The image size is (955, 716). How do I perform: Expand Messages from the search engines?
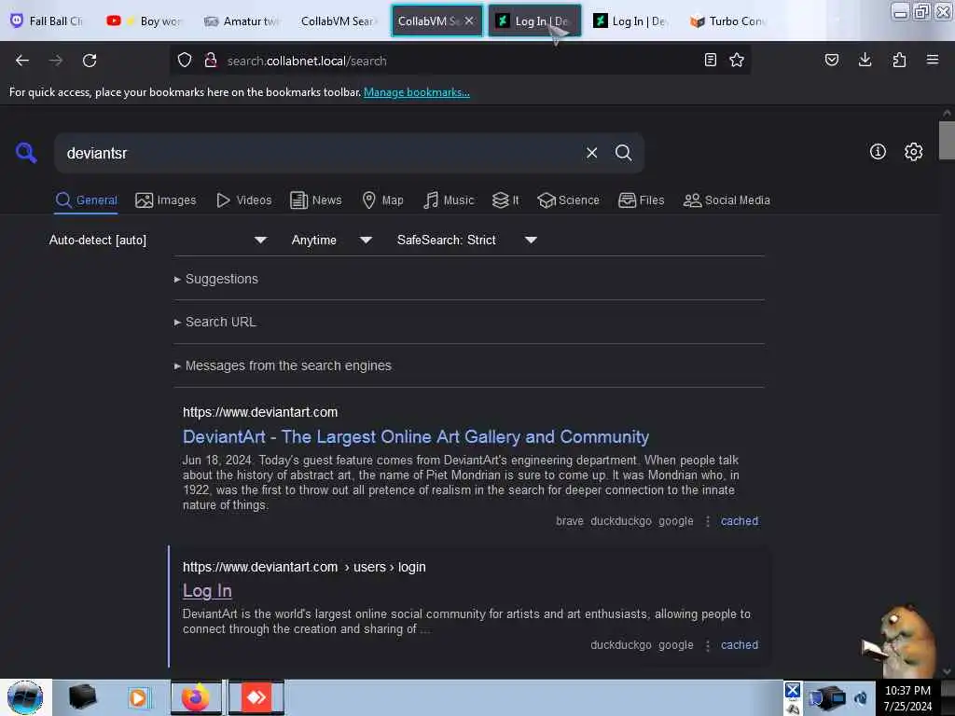click(x=283, y=365)
